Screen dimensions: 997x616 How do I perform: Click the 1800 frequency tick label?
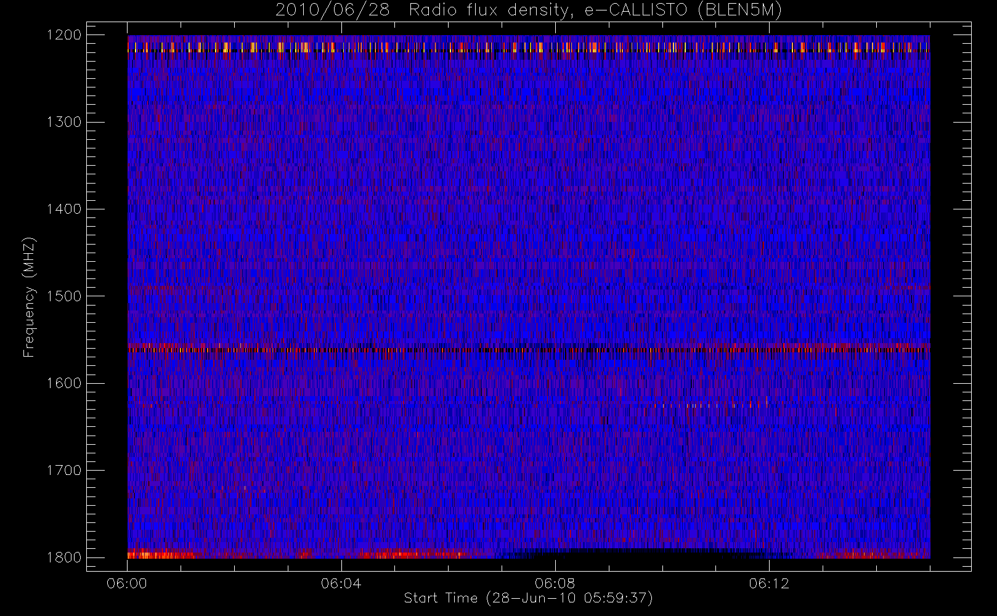coord(65,557)
